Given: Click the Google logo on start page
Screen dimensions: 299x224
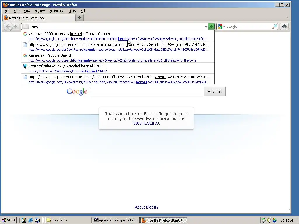Looking at the screenshot, I should [x=77, y=92].
